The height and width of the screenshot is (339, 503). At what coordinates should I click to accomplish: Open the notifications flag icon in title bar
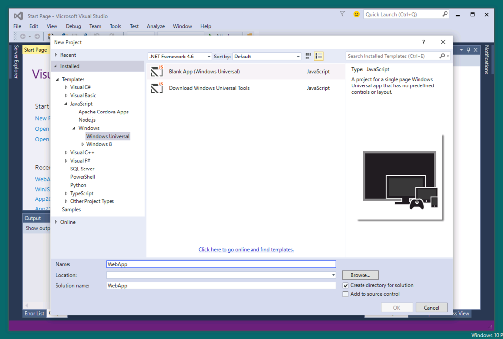click(x=342, y=14)
